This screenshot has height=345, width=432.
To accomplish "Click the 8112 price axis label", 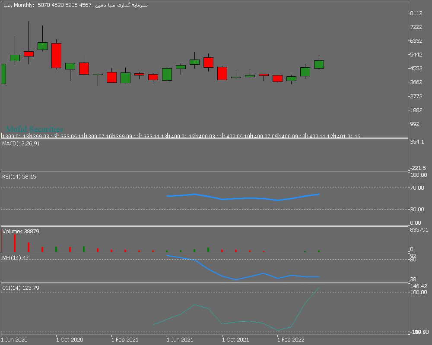I will pyautogui.click(x=416, y=13).
